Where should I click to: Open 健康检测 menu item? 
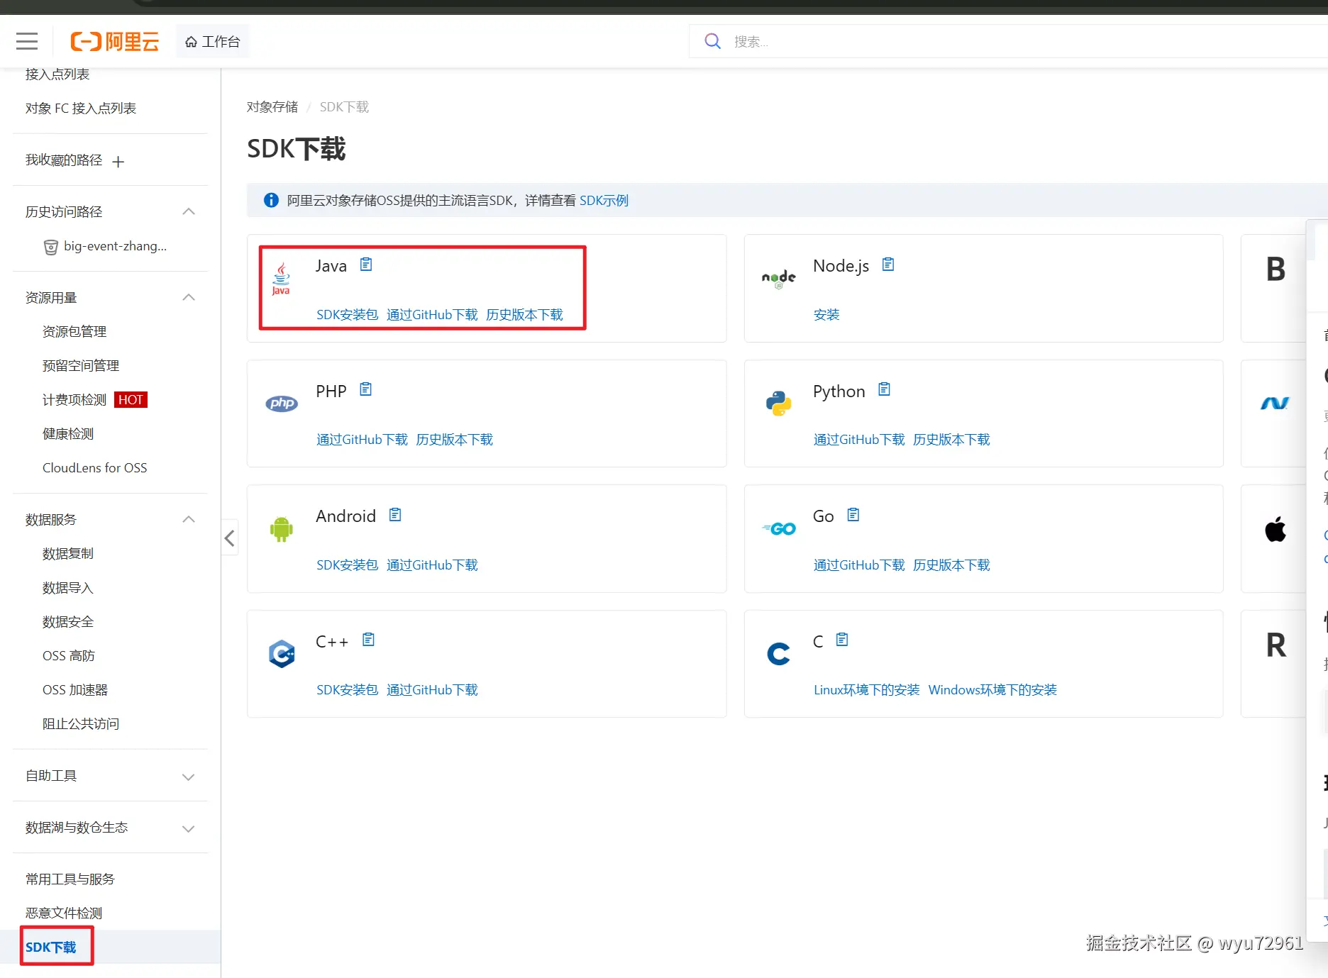click(x=68, y=434)
